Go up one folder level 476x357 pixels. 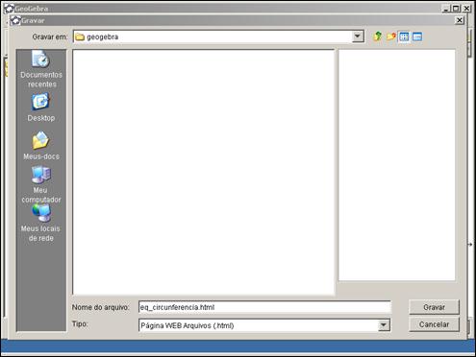378,36
